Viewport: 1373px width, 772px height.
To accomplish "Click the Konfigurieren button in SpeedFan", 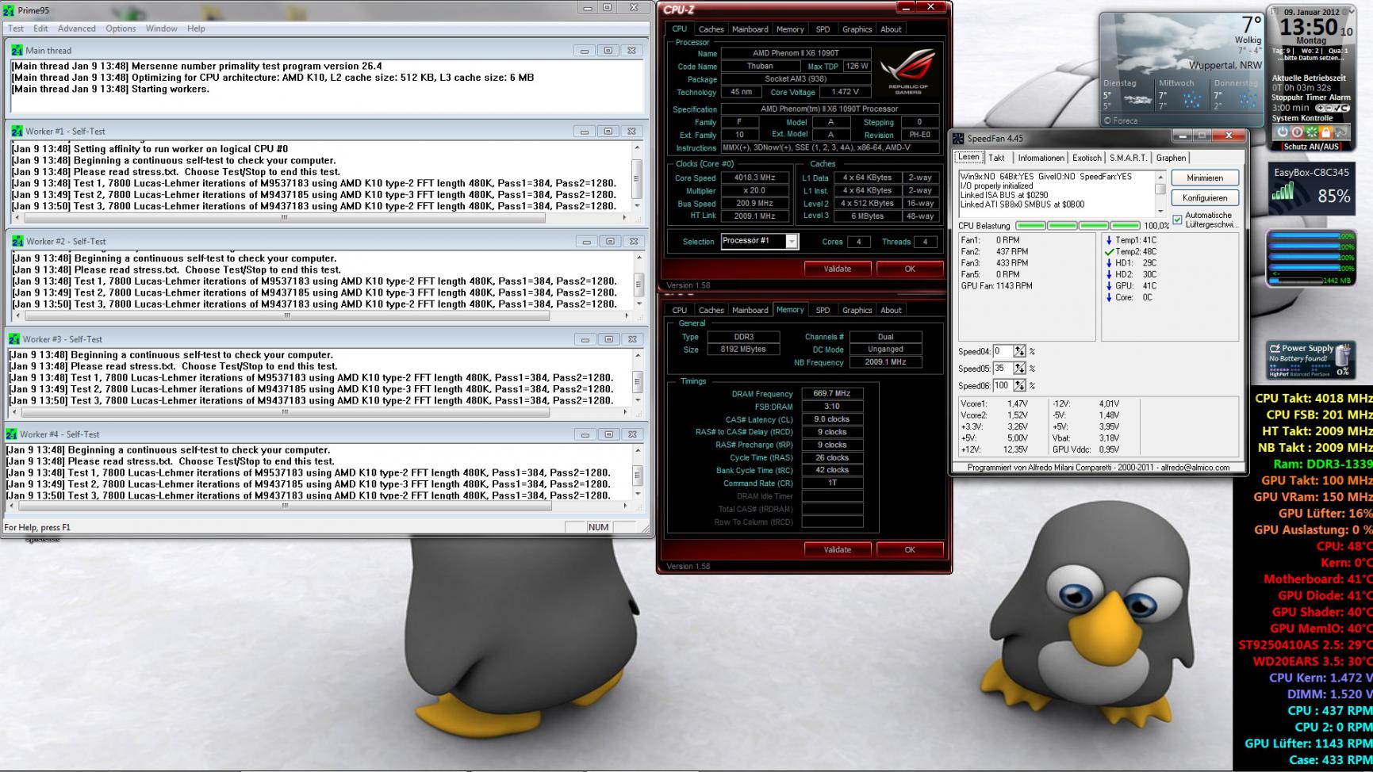I will pyautogui.click(x=1204, y=198).
